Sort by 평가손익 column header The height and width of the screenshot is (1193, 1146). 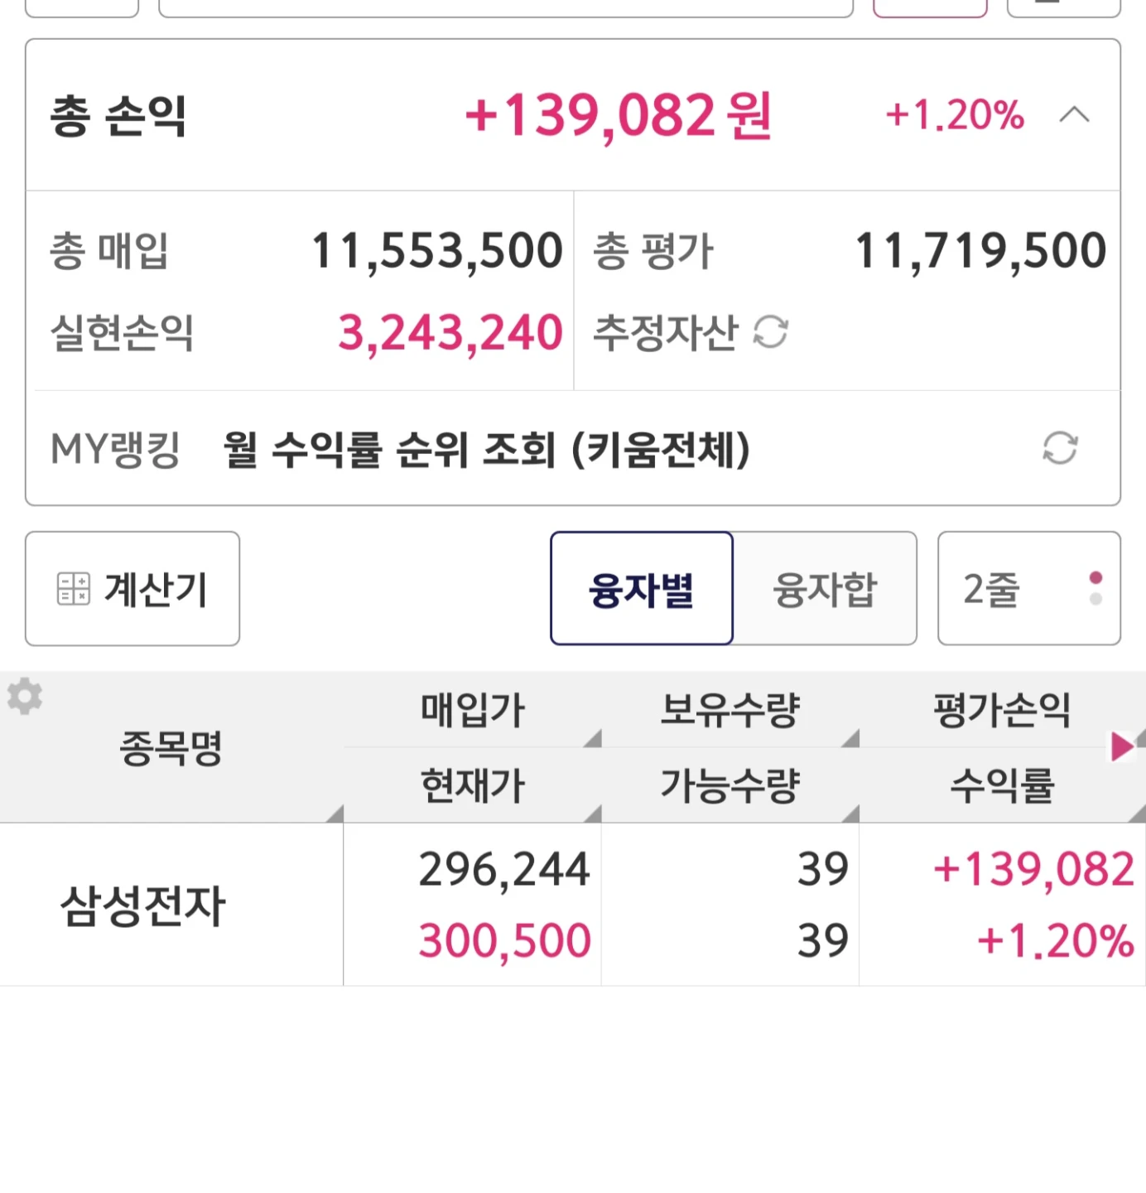pos(1002,711)
